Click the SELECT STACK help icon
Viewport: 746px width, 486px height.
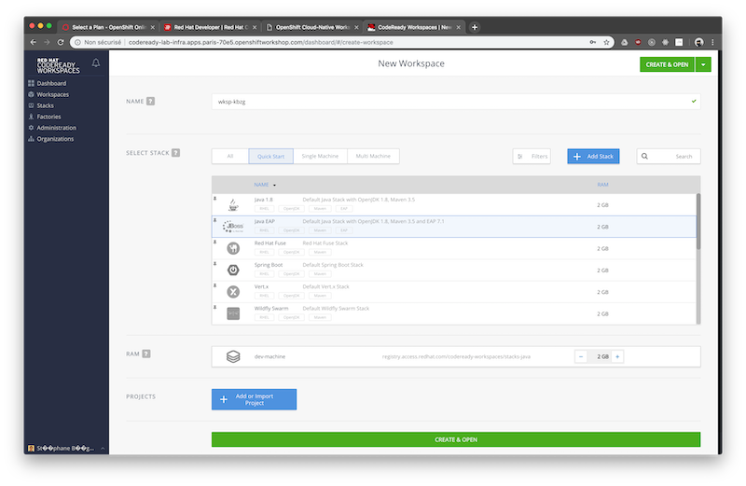tap(175, 153)
